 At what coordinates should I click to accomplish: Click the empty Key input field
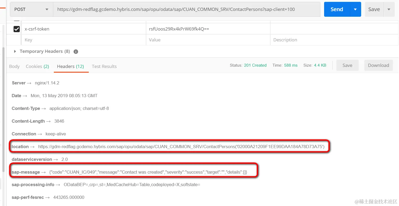(84, 40)
